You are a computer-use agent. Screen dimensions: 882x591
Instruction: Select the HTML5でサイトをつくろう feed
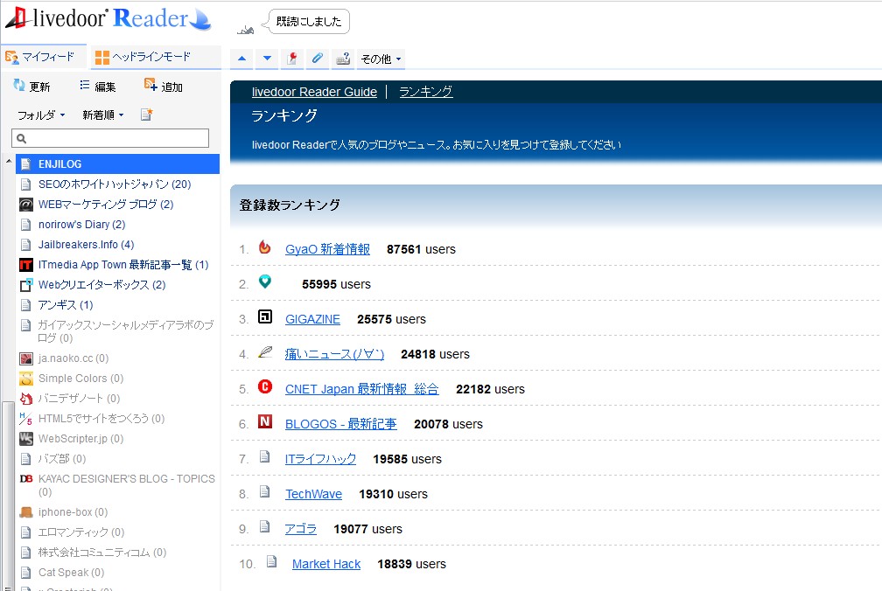pos(101,419)
